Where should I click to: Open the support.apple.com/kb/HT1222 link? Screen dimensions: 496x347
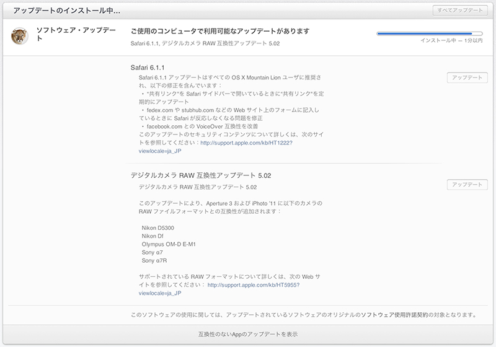click(x=246, y=143)
